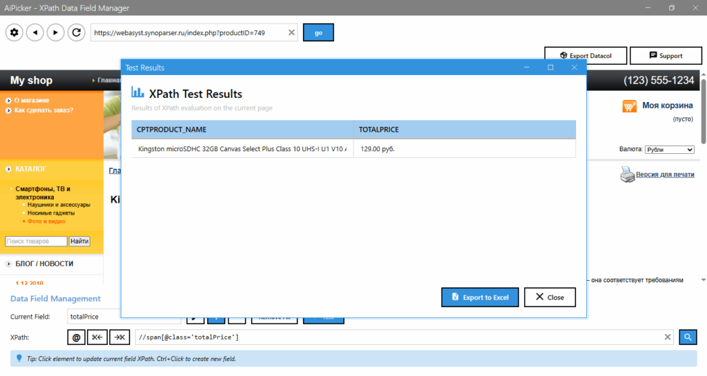Clear the URL with the X icon

tap(291, 32)
